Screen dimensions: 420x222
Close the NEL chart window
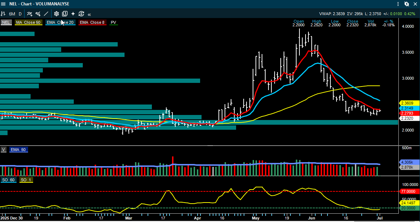[415, 4]
